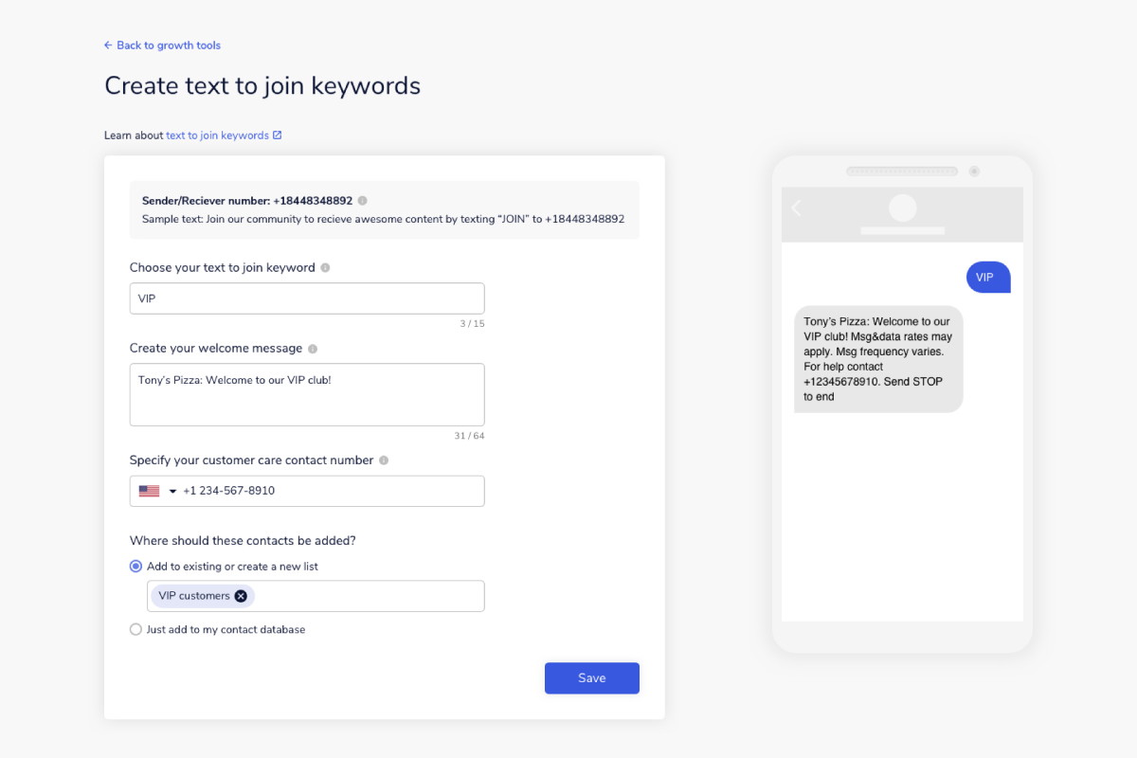The height and width of the screenshot is (758, 1137).
Task: Click the info icon beside welcome message label
Action: [313, 349]
